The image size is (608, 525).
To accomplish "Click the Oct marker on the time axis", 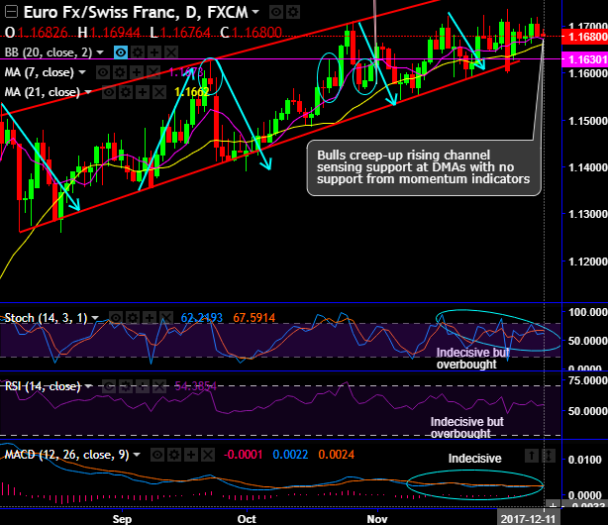I will click(x=247, y=519).
